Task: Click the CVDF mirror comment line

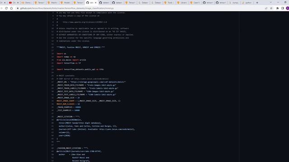Action: [x=83, y=79]
